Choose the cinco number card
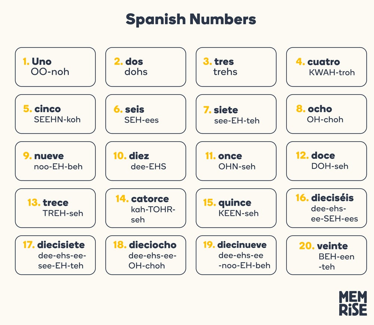 [55, 114]
